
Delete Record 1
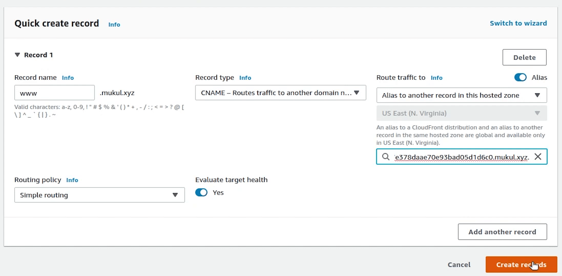tap(524, 57)
